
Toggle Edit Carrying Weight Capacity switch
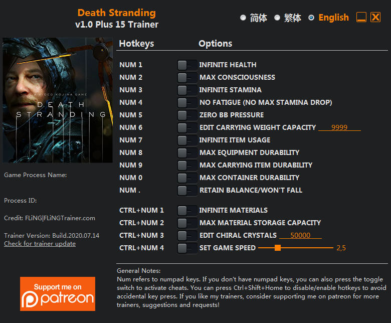pyautogui.click(x=187, y=128)
